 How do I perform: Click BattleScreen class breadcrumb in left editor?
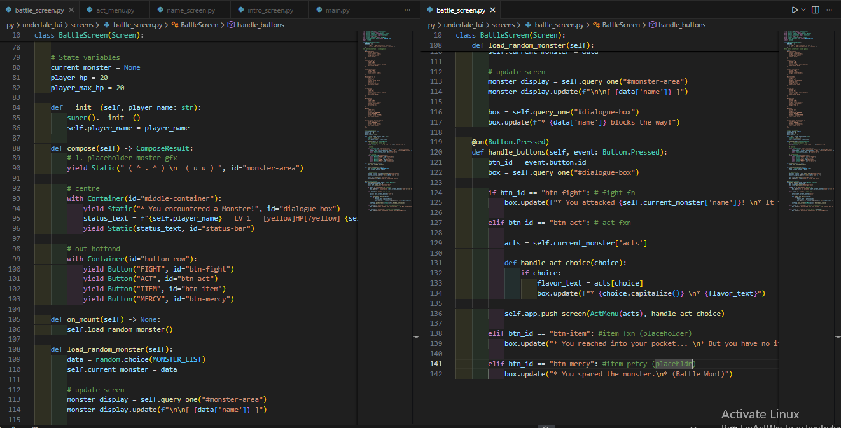199,25
